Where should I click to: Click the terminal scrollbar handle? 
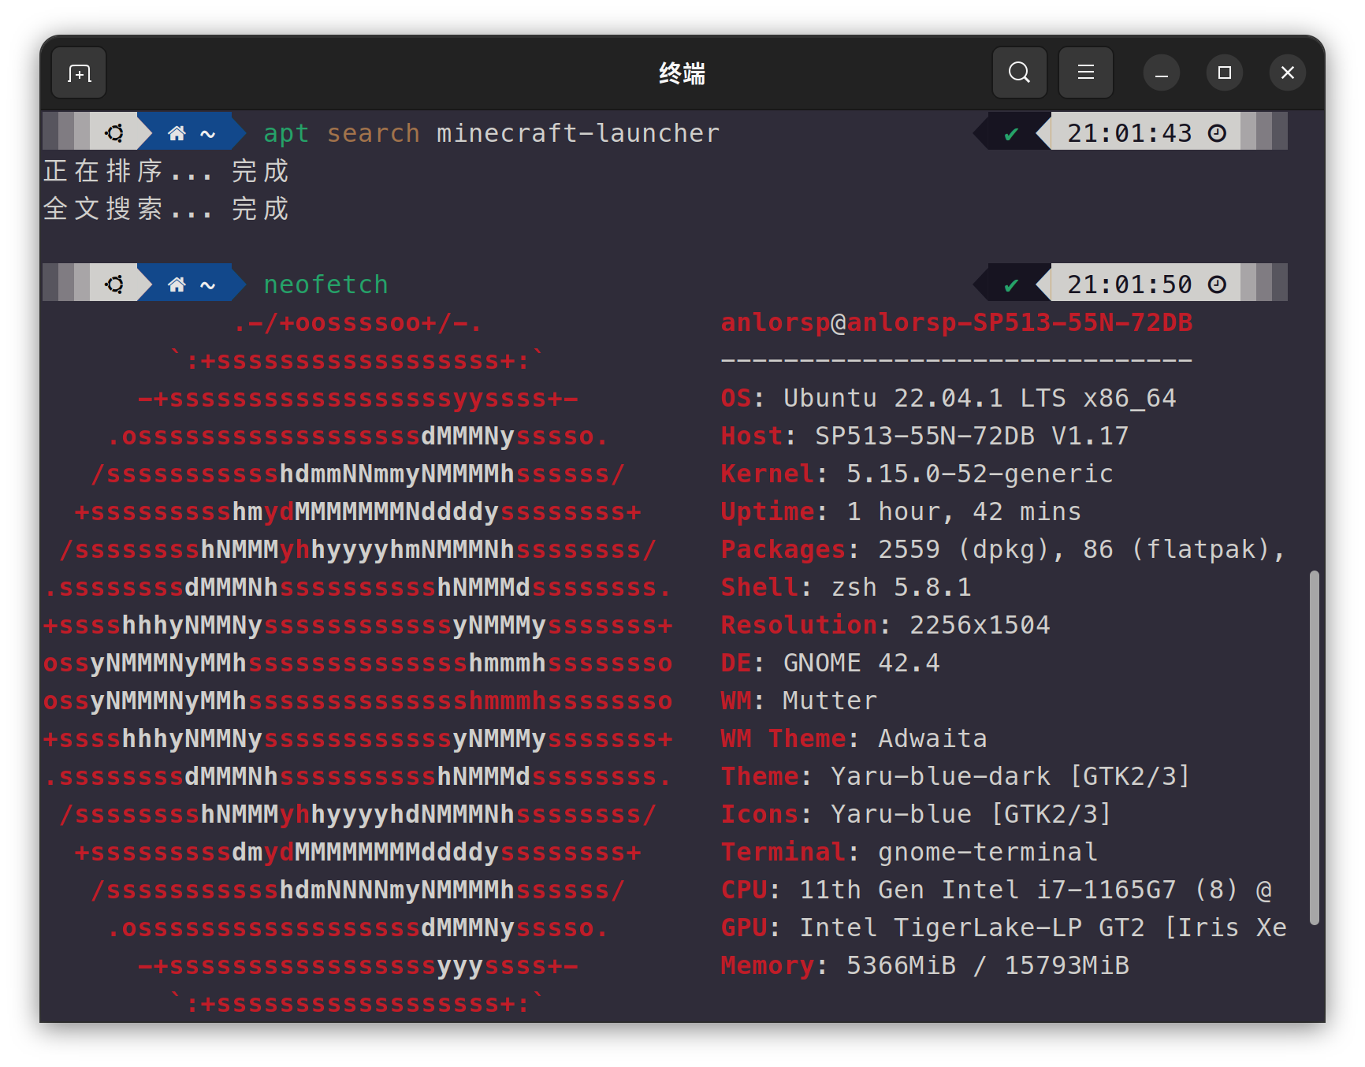(1314, 747)
